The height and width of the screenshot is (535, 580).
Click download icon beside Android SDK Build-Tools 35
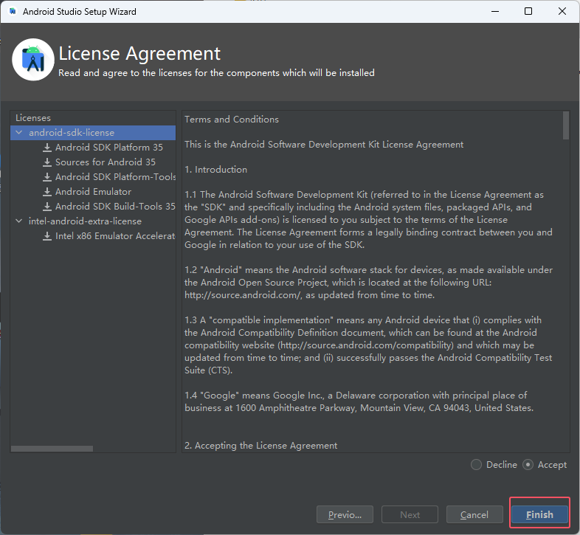point(47,207)
